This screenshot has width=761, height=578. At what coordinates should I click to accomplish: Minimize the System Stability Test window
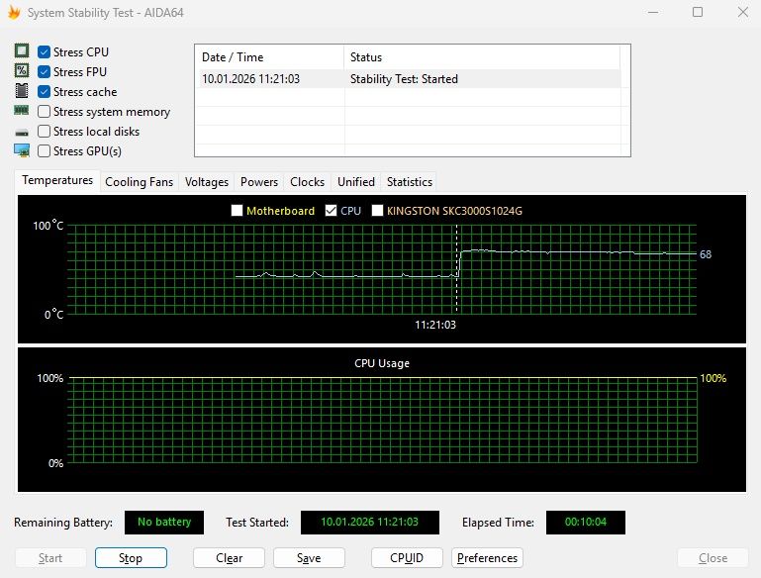[653, 12]
